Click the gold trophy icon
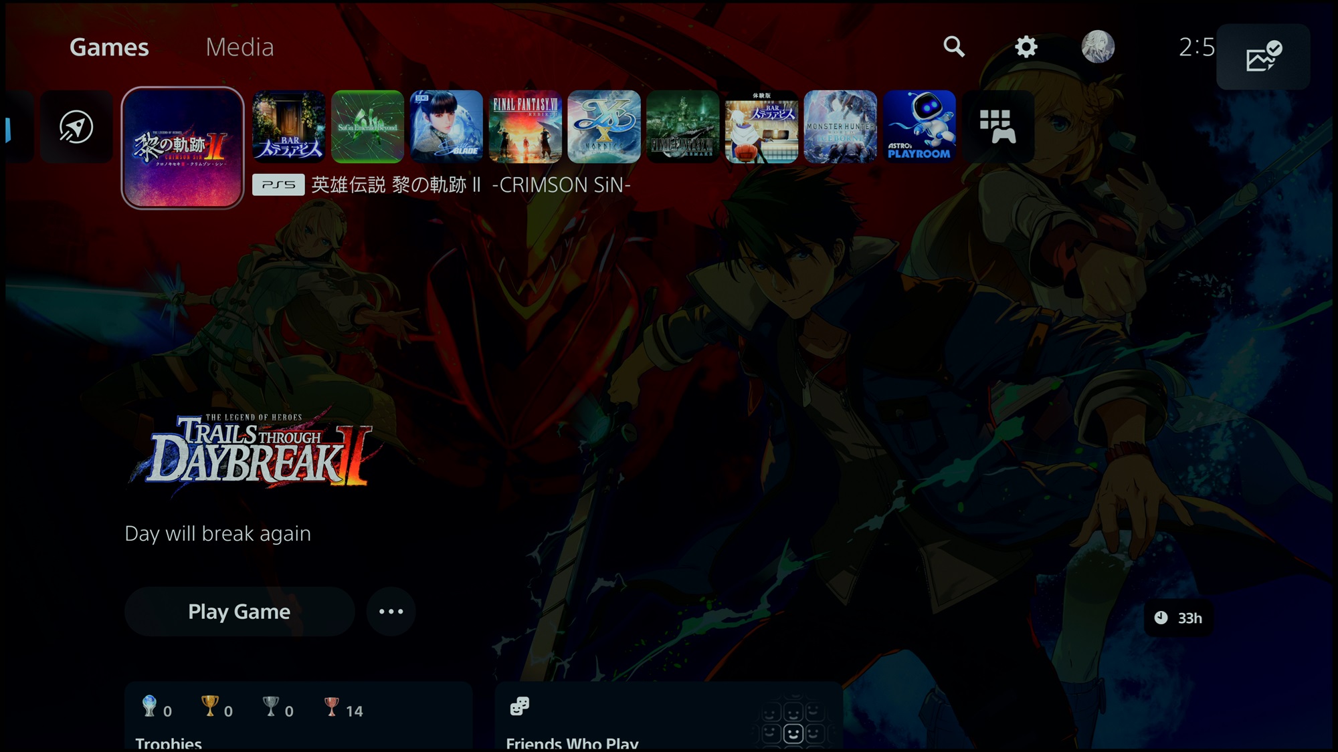 pos(210,706)
